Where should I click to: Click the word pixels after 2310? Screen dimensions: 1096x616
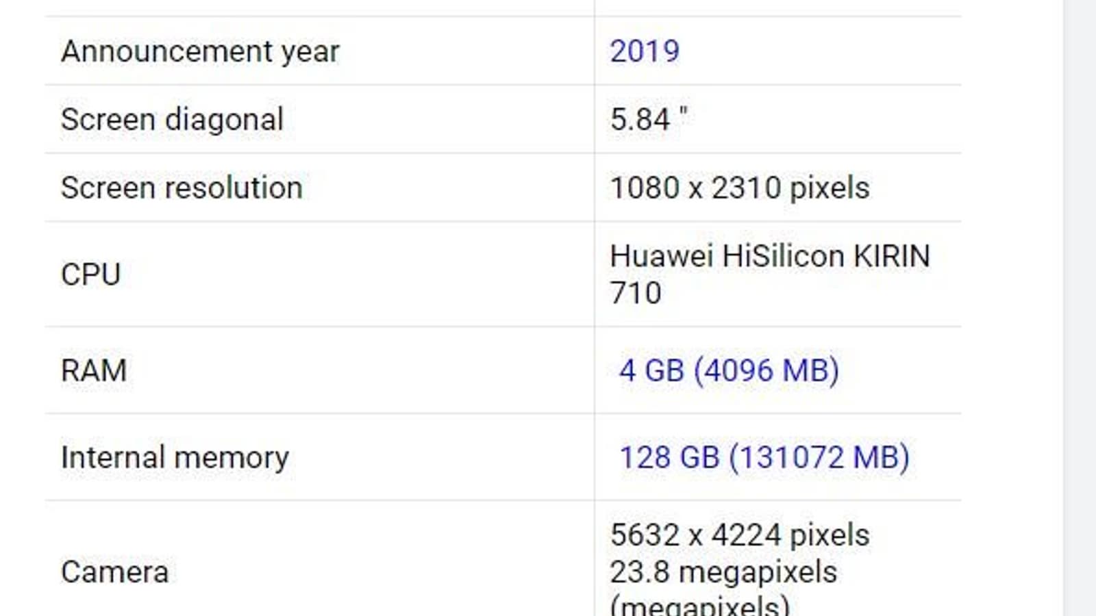(x=829, y=188)
